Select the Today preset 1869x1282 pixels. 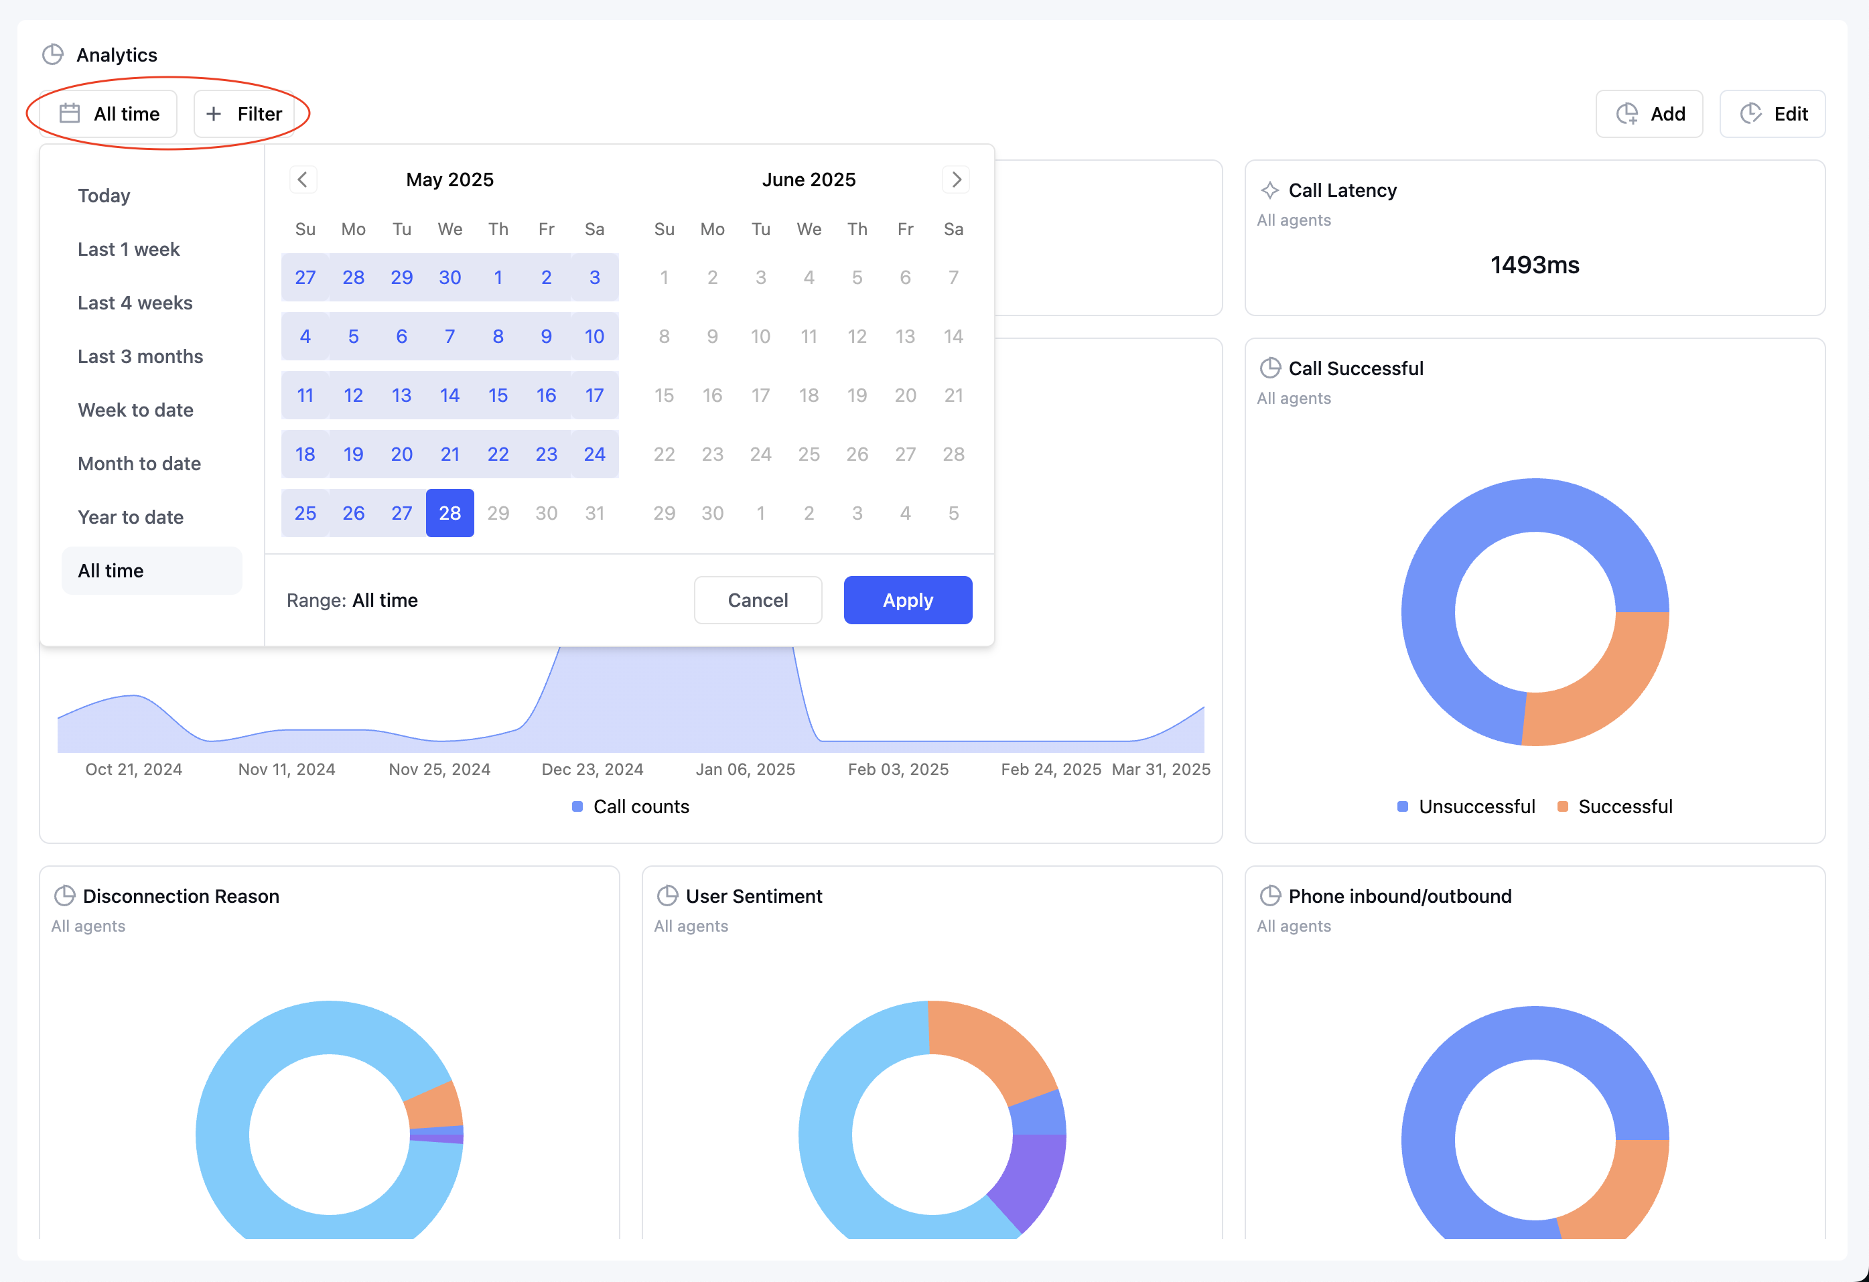click(x=104, y=196)
